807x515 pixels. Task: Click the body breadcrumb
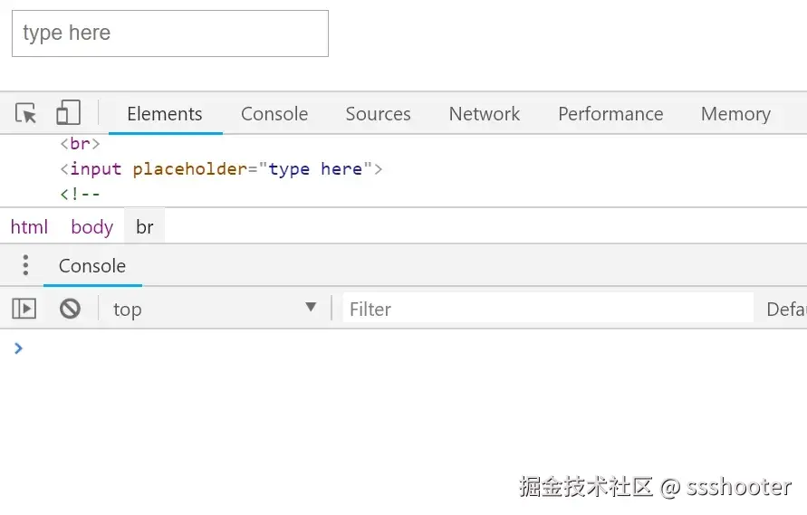[x=92, y=227]
